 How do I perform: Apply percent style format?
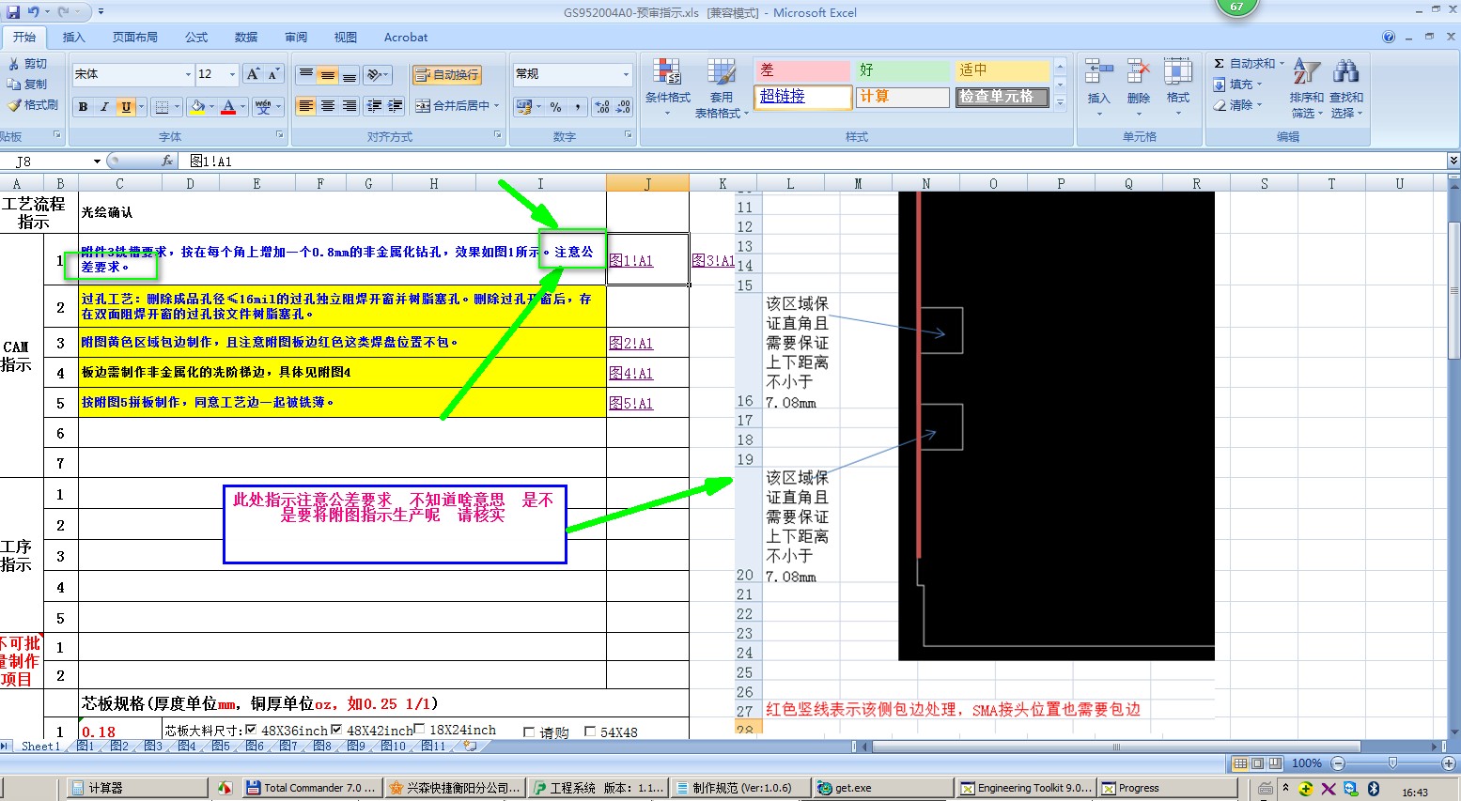pos(556,107)
